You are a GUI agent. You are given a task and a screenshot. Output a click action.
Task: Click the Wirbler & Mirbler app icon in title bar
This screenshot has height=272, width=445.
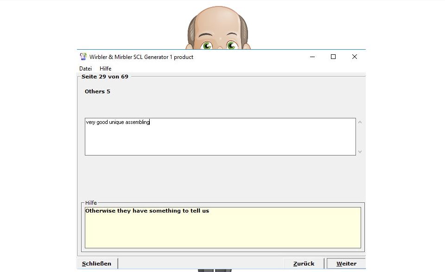click(83, 57)
